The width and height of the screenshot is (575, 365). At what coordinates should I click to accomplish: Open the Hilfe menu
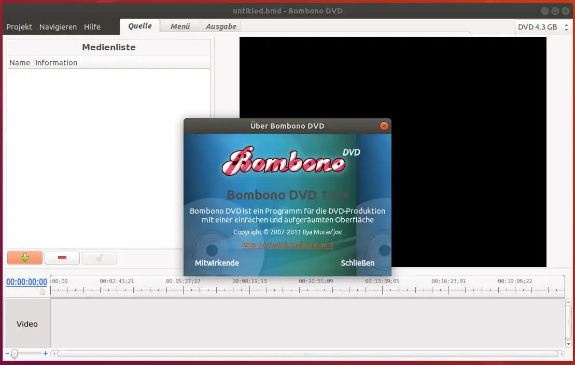pos(92,27)
